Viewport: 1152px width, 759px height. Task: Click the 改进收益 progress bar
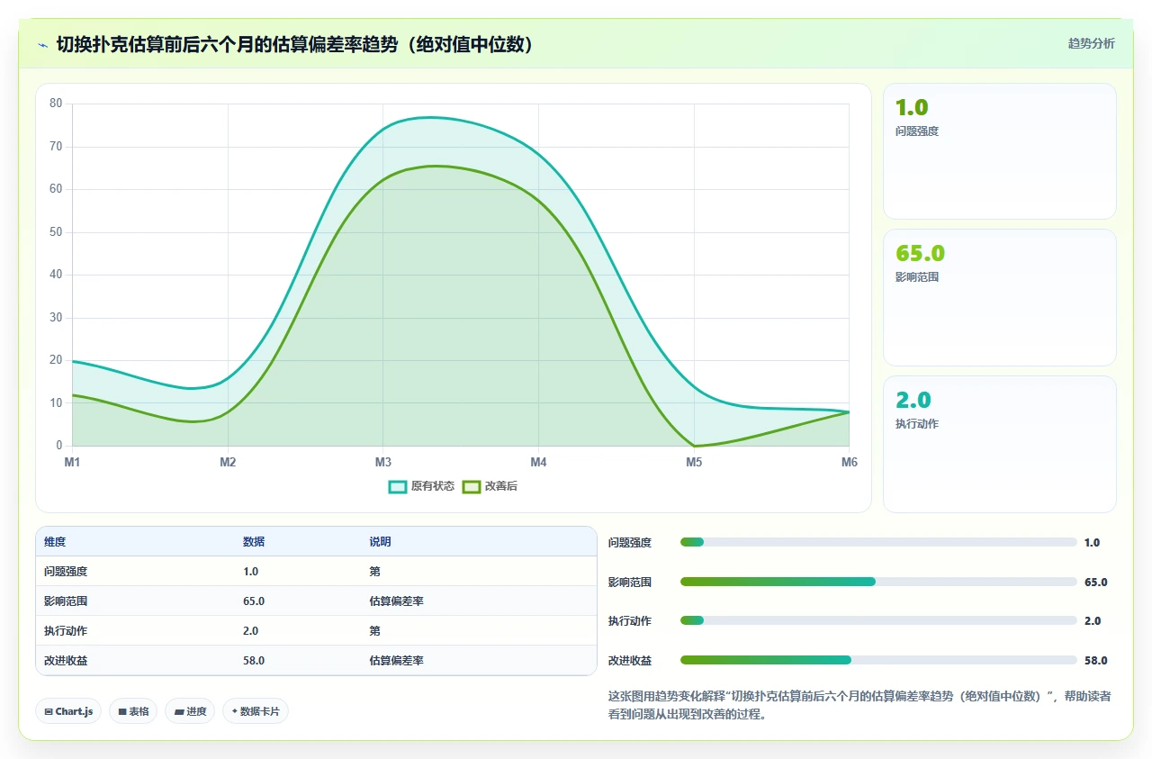tap(878, 660)
